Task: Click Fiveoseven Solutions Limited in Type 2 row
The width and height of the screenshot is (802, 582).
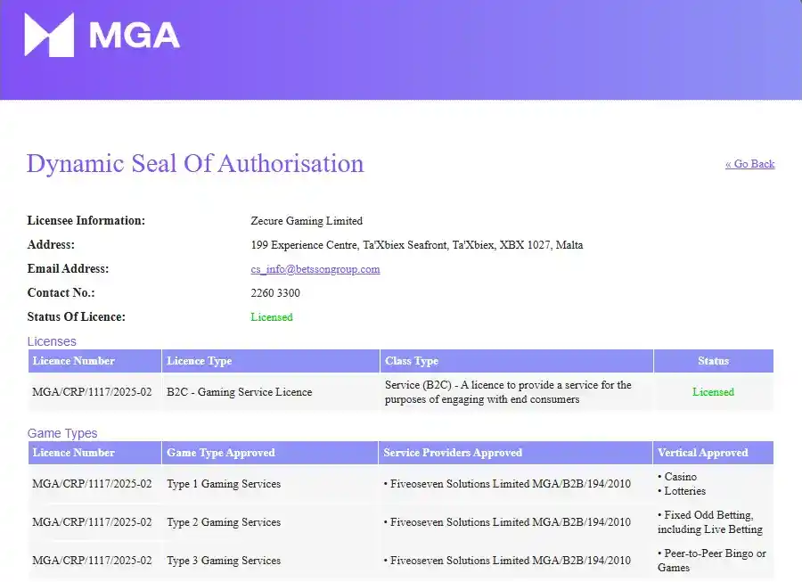Action: [x=507, y=522]
